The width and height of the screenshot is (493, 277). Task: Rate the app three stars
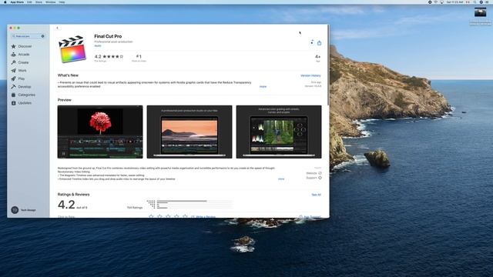coord(168,216)
